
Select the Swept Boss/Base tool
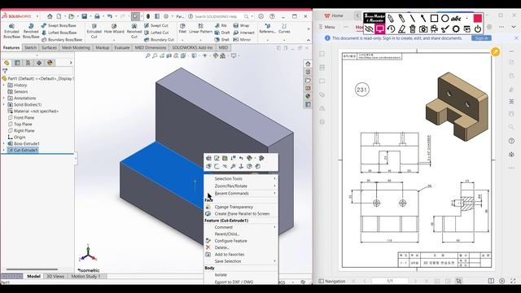pyautogui.click(x=59, y=25)
